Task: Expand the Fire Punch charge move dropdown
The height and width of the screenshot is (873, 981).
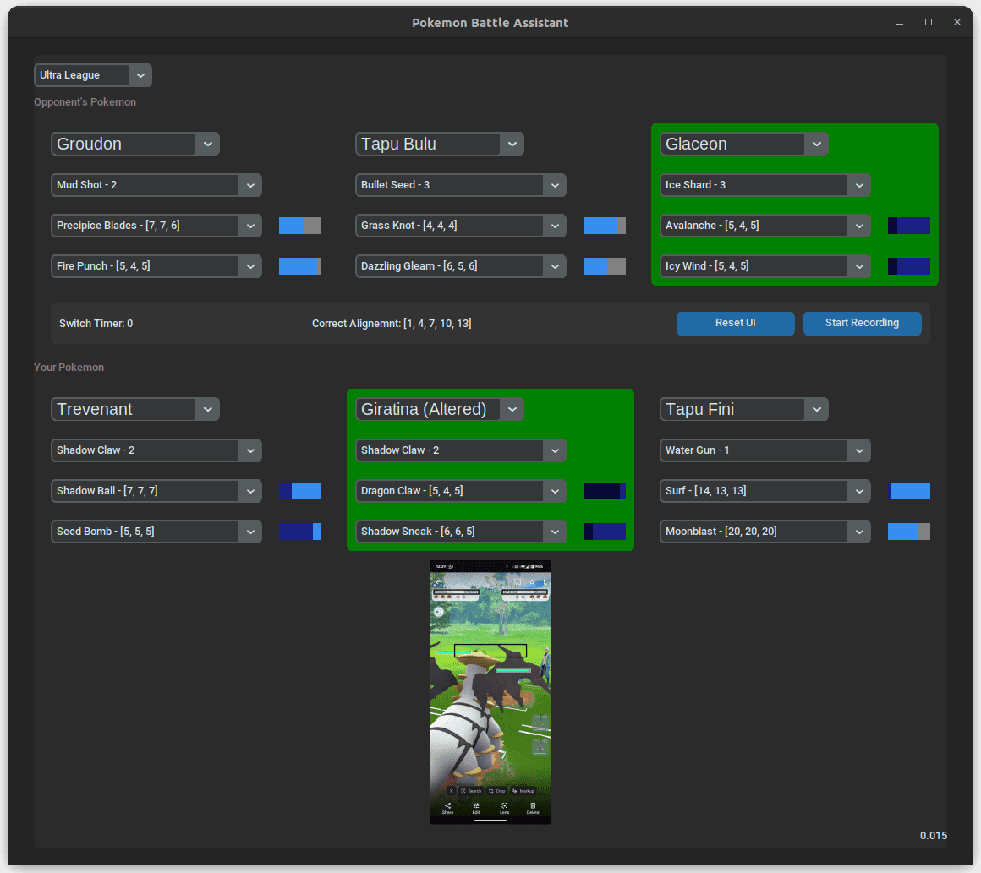Action: (x=156, y=266)
